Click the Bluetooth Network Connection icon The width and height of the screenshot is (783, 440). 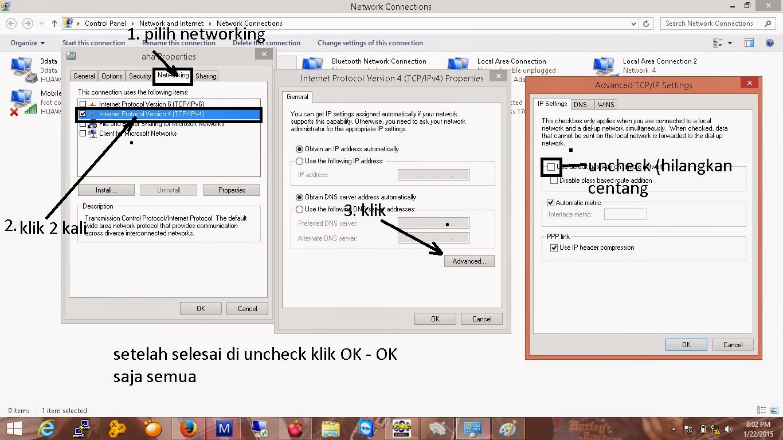coord(312,64)
